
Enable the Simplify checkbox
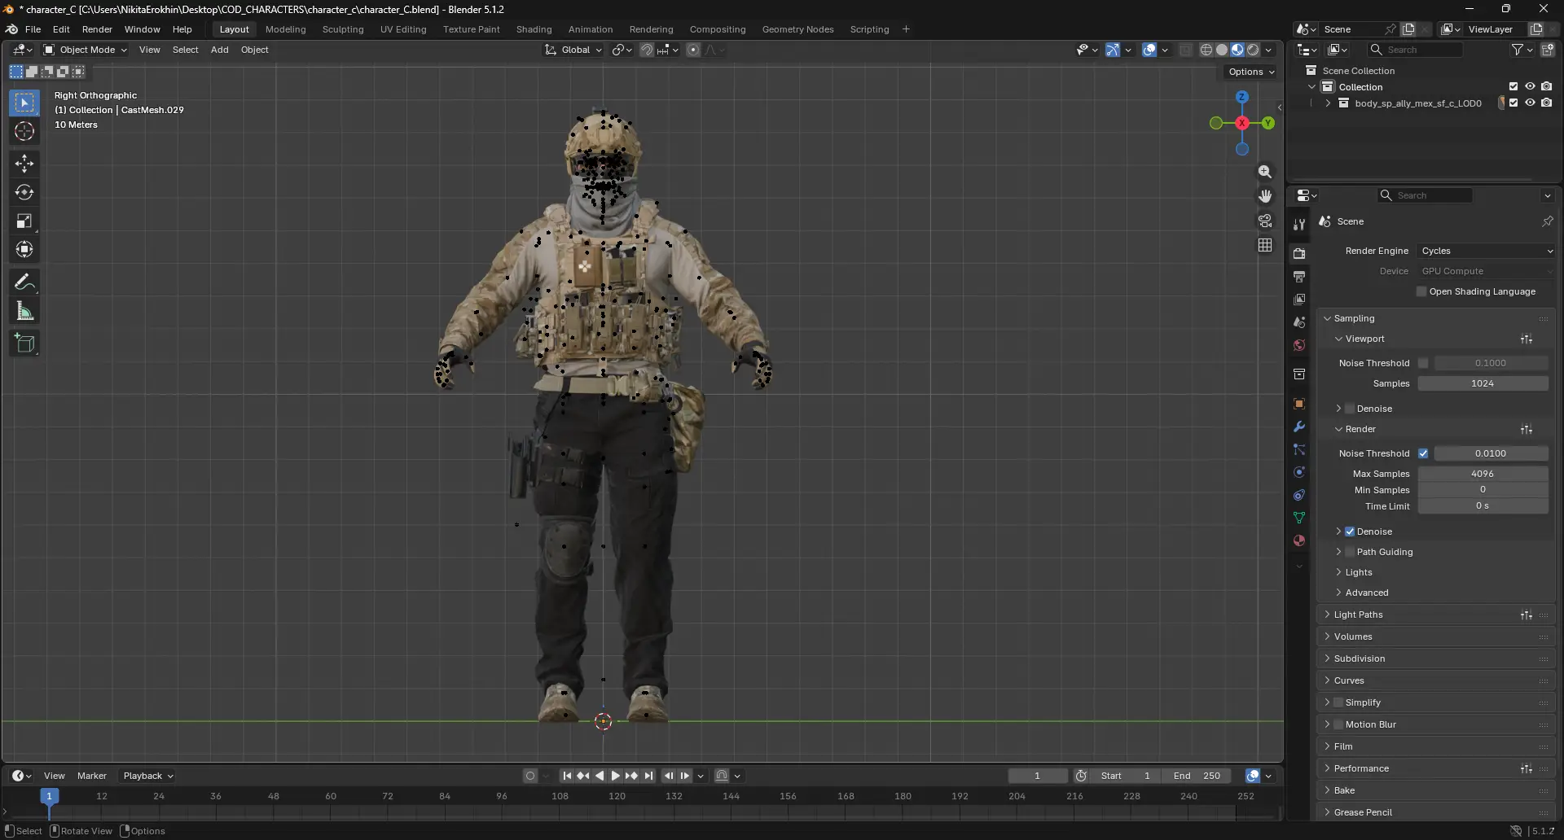coord(1338,702)
